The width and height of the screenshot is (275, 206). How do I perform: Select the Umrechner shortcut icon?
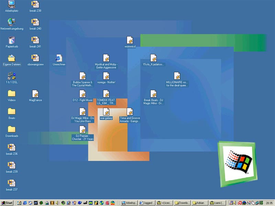click(59, 58)
